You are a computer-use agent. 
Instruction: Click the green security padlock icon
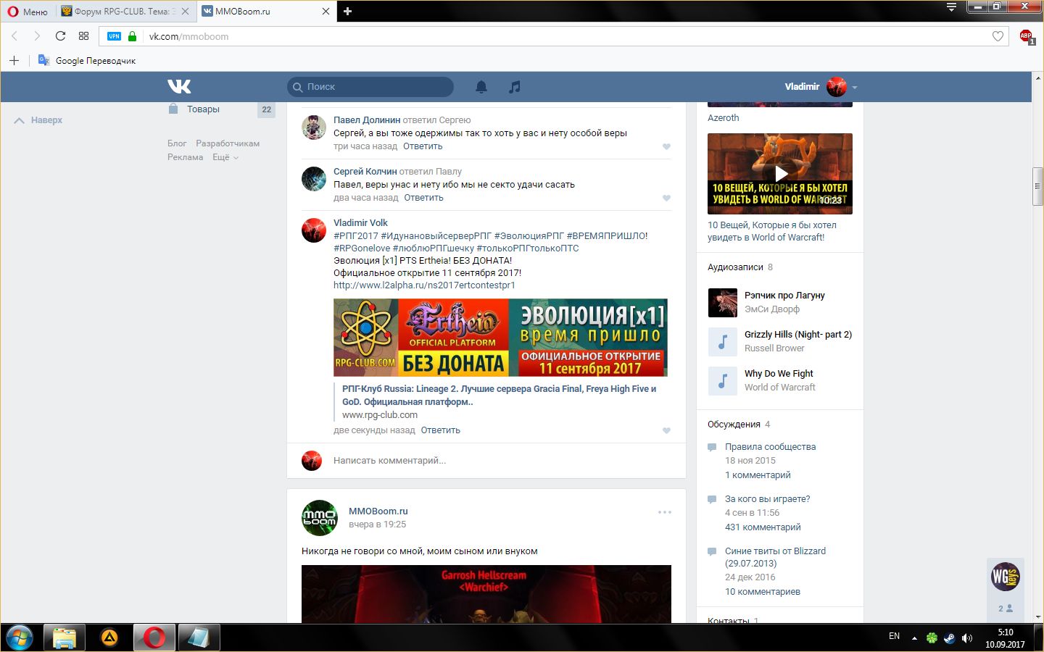[x=132, y=36]
